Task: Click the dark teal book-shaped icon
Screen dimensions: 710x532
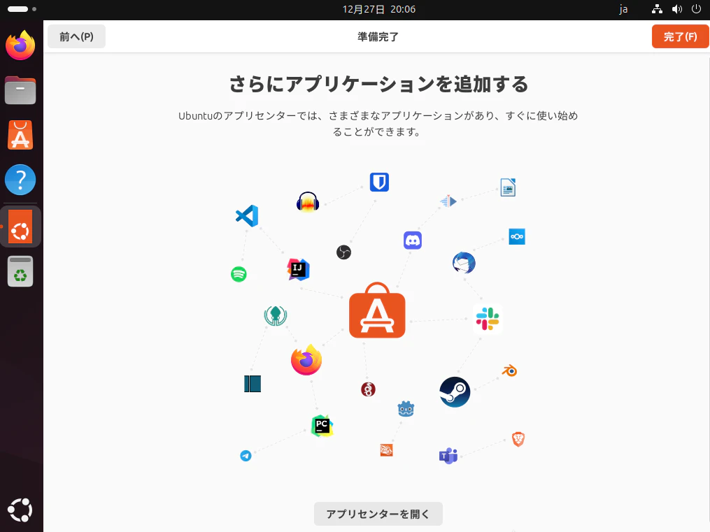Action: (253, 384)
